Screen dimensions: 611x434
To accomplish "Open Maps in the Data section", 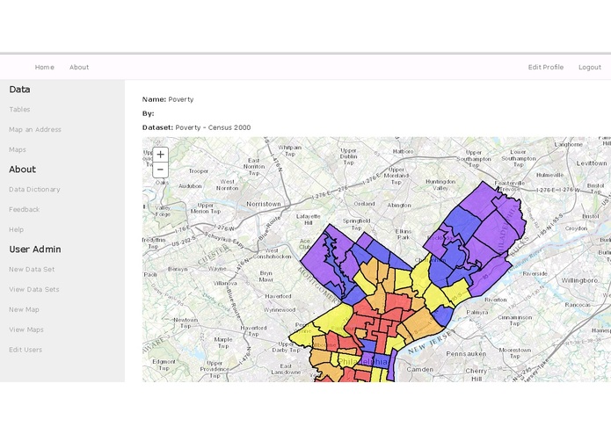I will pos(18,150).
